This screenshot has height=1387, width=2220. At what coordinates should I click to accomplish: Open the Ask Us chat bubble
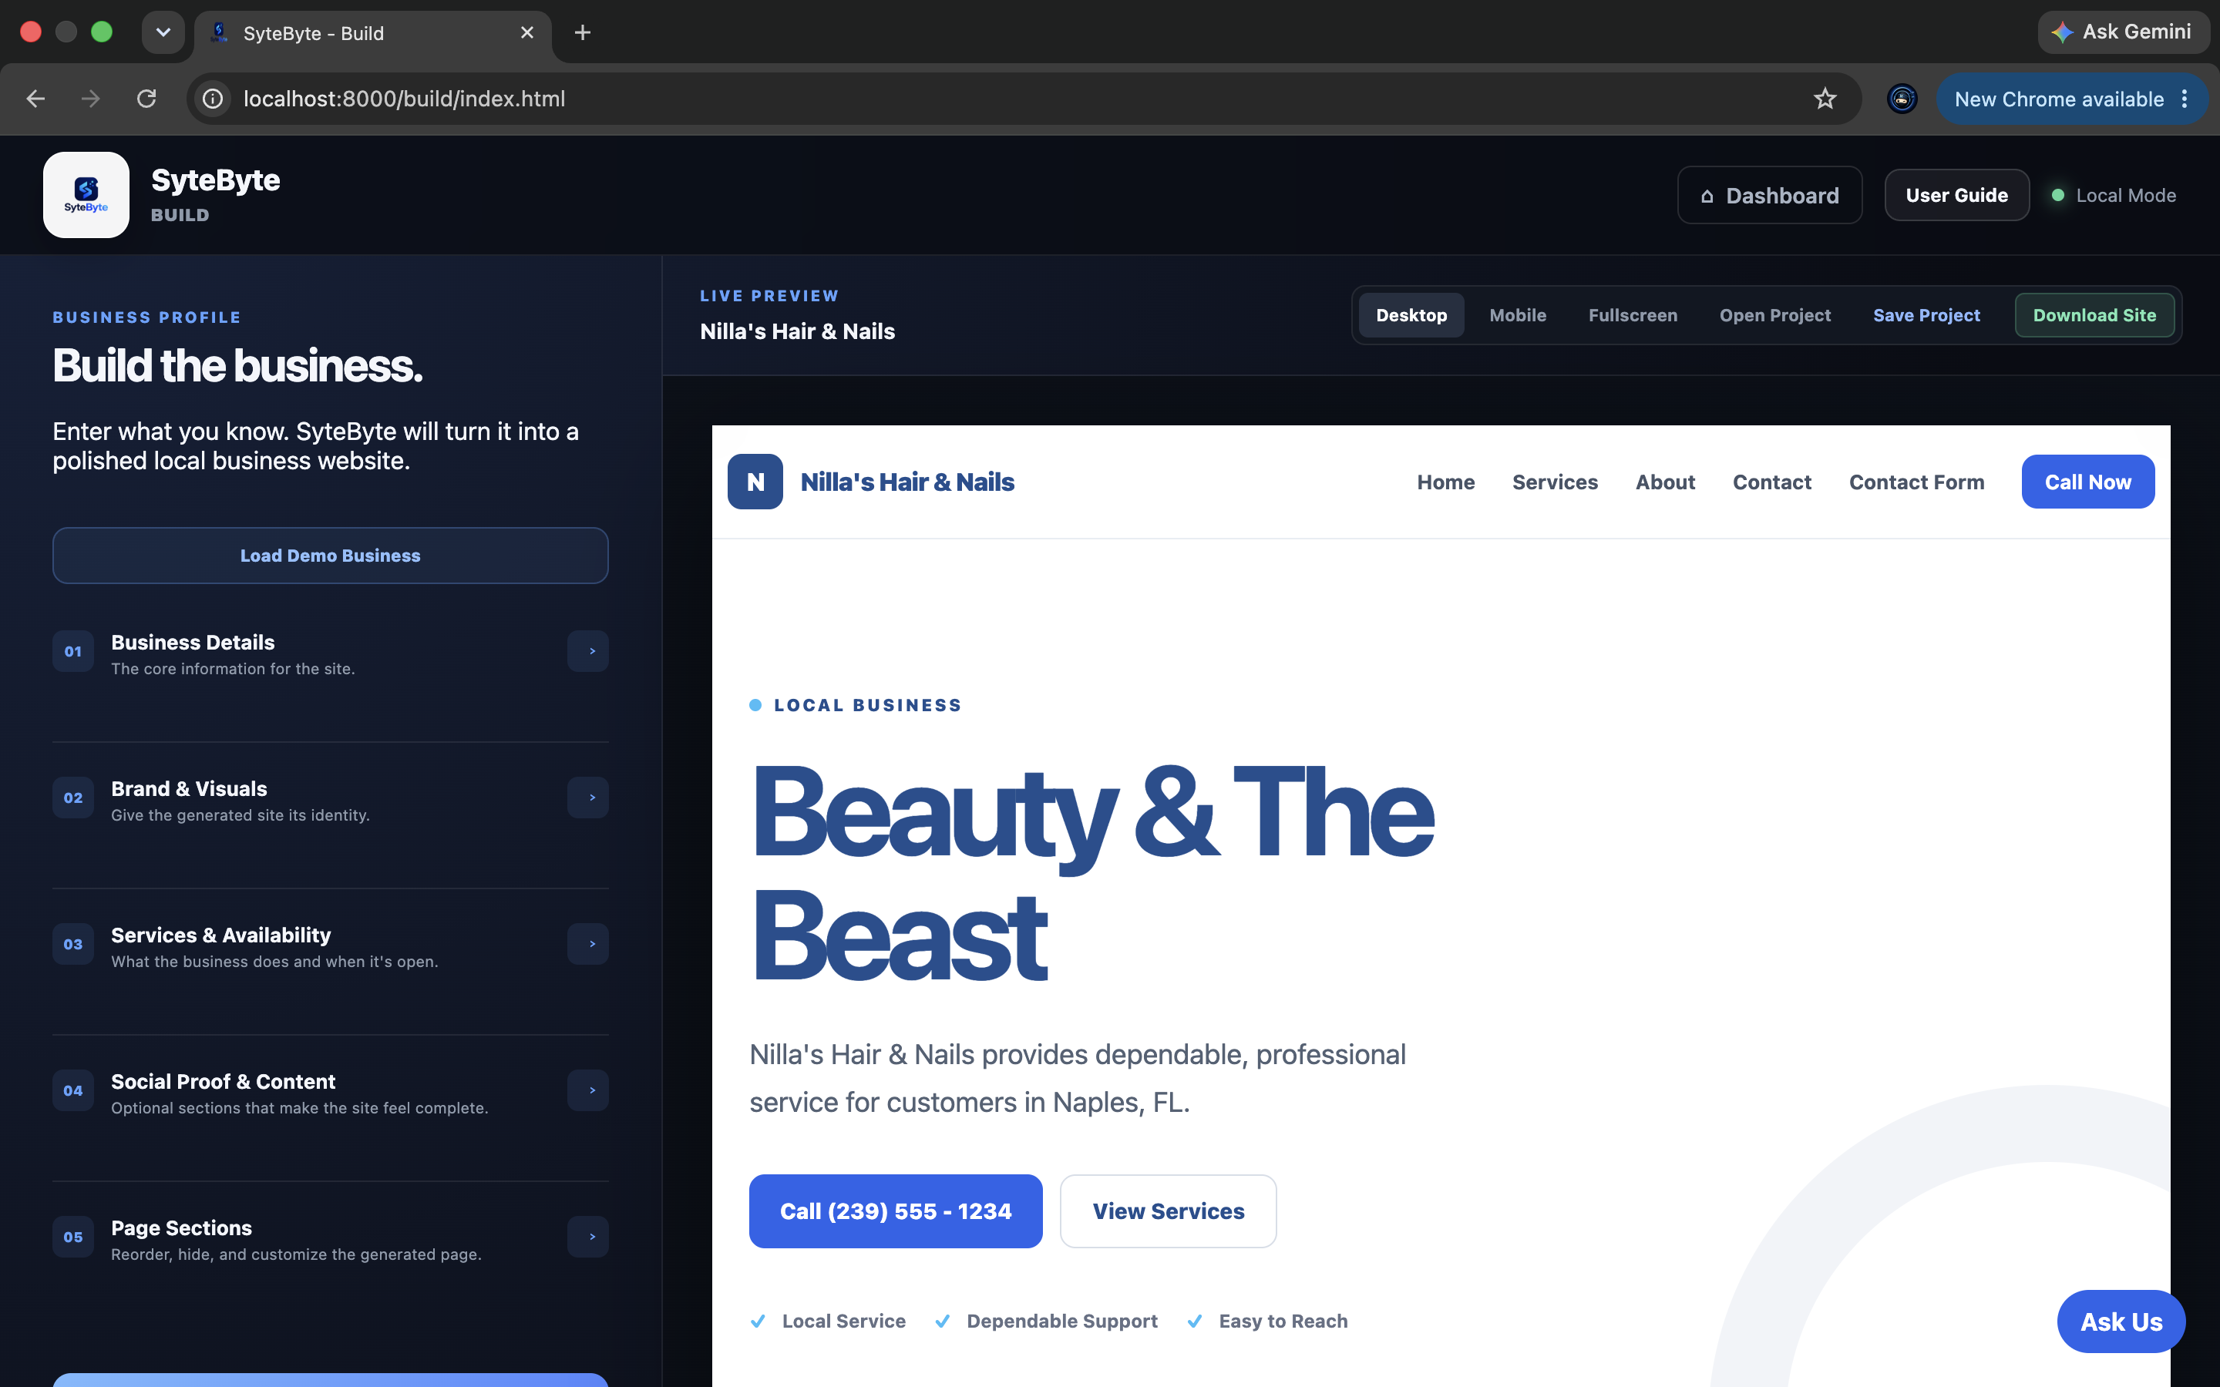[2121, 1322]
